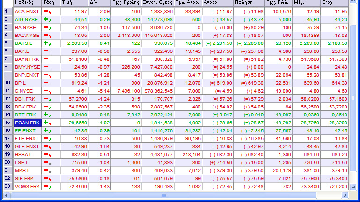The height and width of the screenshot is (202, 360).
Task: Sort by the Συνολ. Όγκος column header
Action: (x=158, y=3)
